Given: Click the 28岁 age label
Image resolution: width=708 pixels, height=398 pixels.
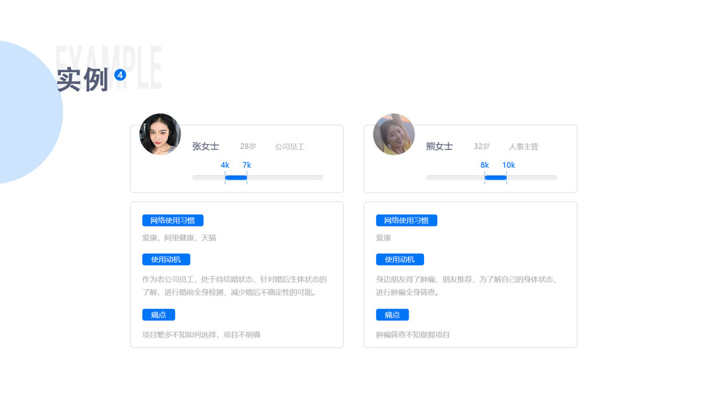Looking at the screenshot, I should tap(248, 146).
